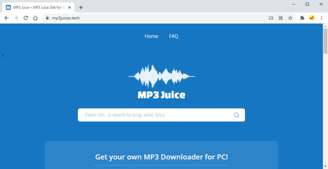328x169 pixels.
Task: Click the scrollbar up arrow
Action: [x=325, y=26]
